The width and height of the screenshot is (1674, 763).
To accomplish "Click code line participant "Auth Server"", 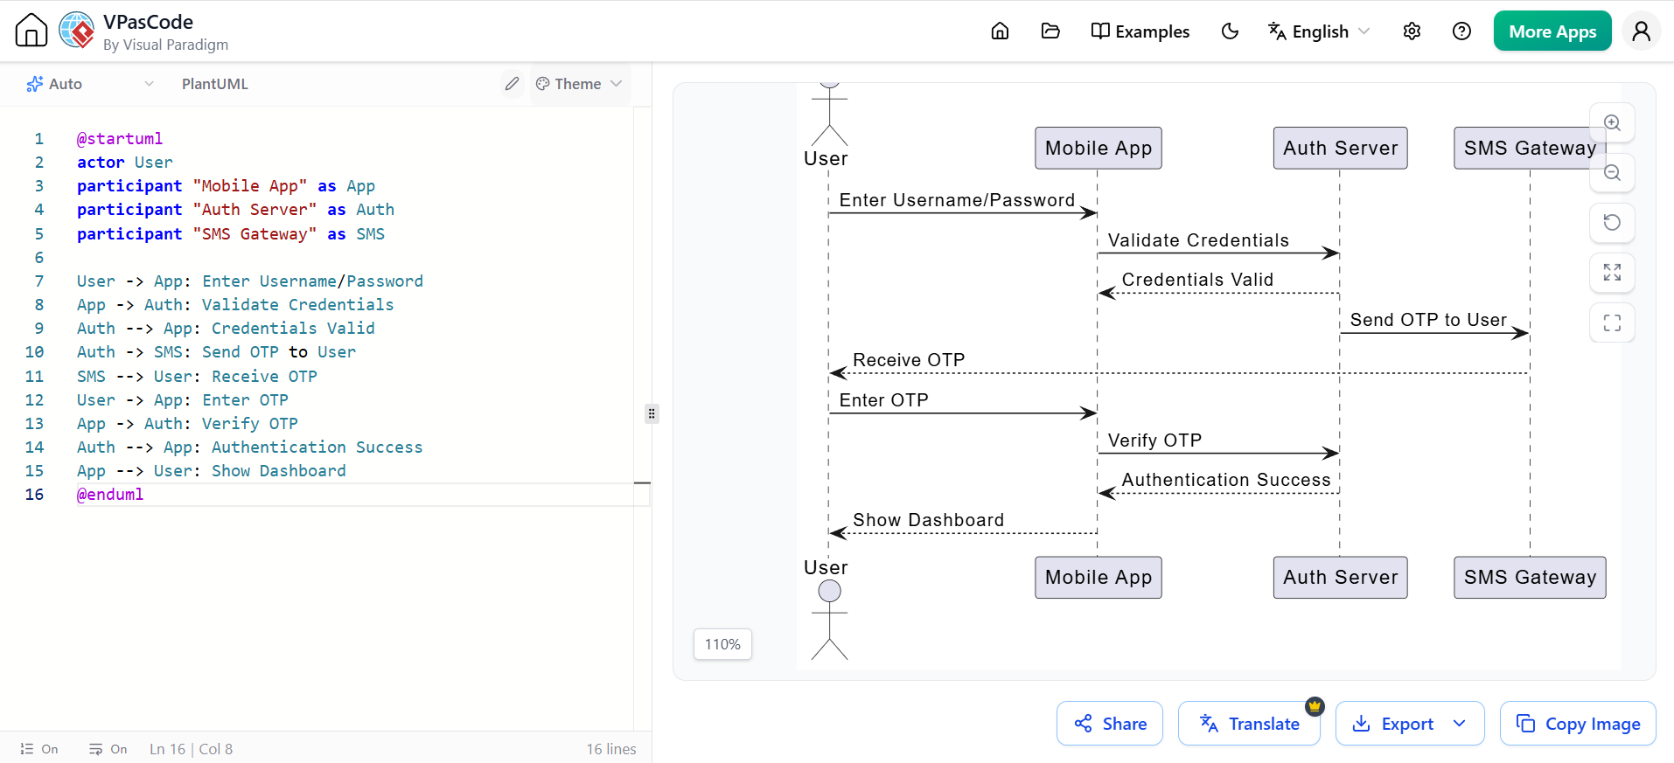I will pyautogui.click(x=235, y=210).
